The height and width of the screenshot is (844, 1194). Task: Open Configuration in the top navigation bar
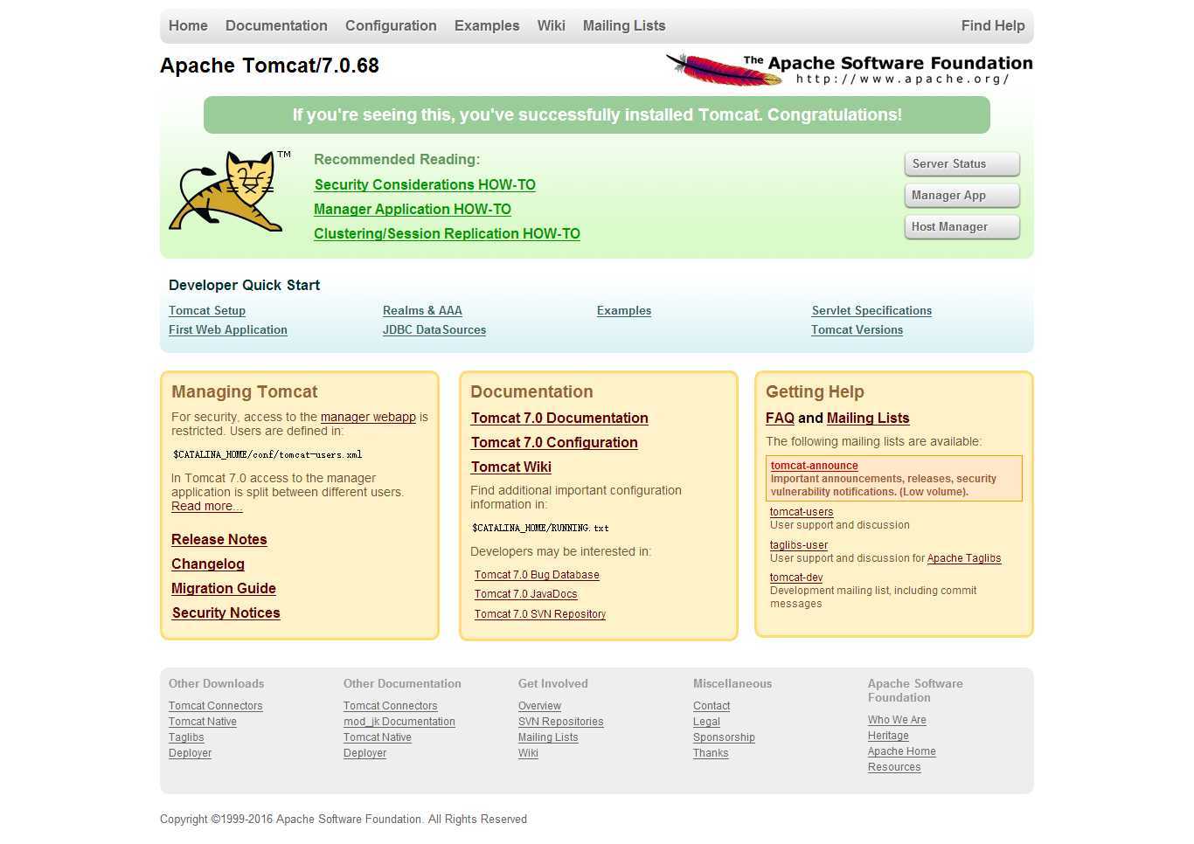pos(391,26)
